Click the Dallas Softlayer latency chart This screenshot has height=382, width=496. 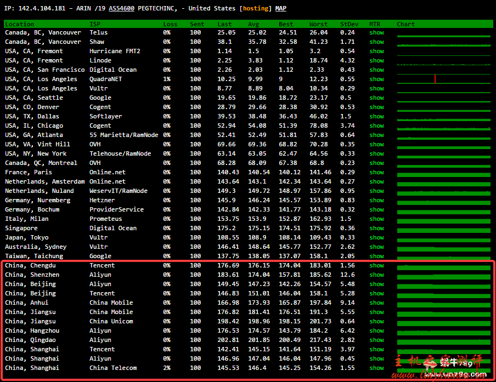(x=443, y=117)
